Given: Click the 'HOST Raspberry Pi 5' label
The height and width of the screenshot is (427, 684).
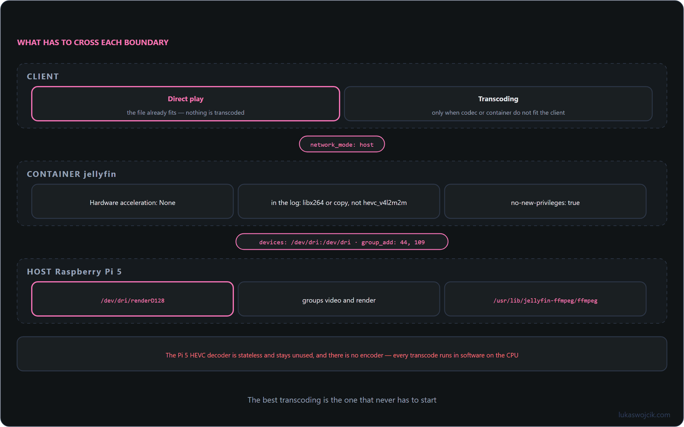Looking at the screenshot, I should tap(74, 272).
